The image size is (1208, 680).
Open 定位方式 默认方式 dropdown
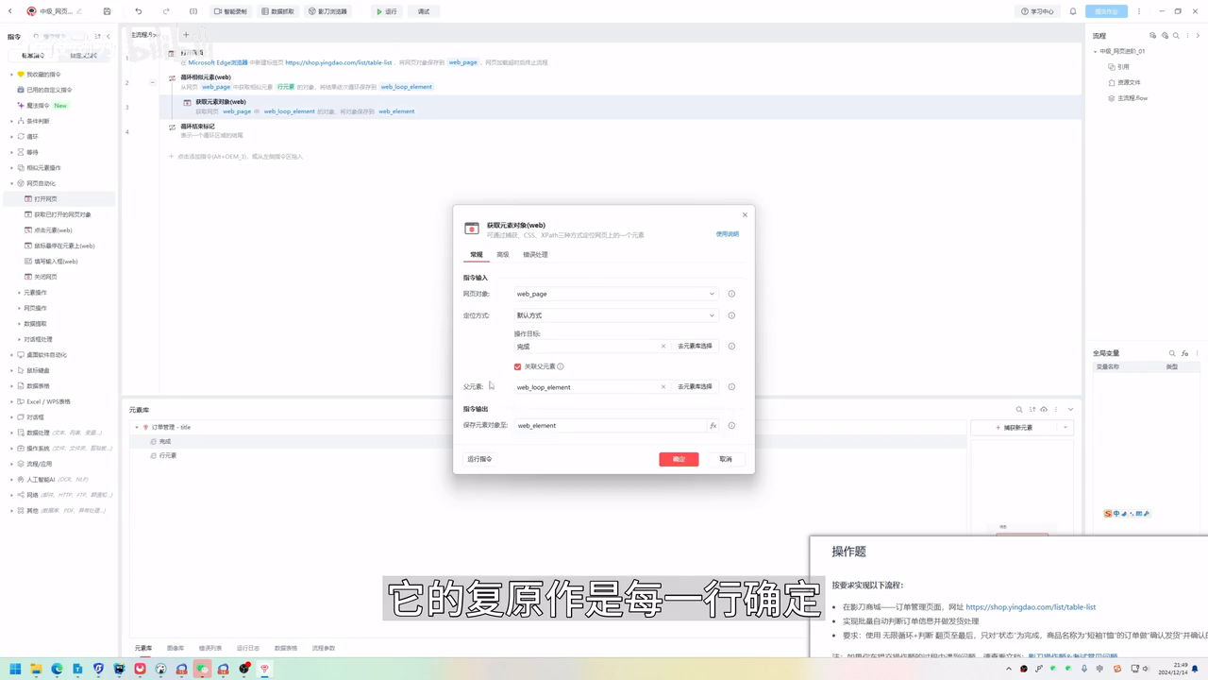point(616,315)
